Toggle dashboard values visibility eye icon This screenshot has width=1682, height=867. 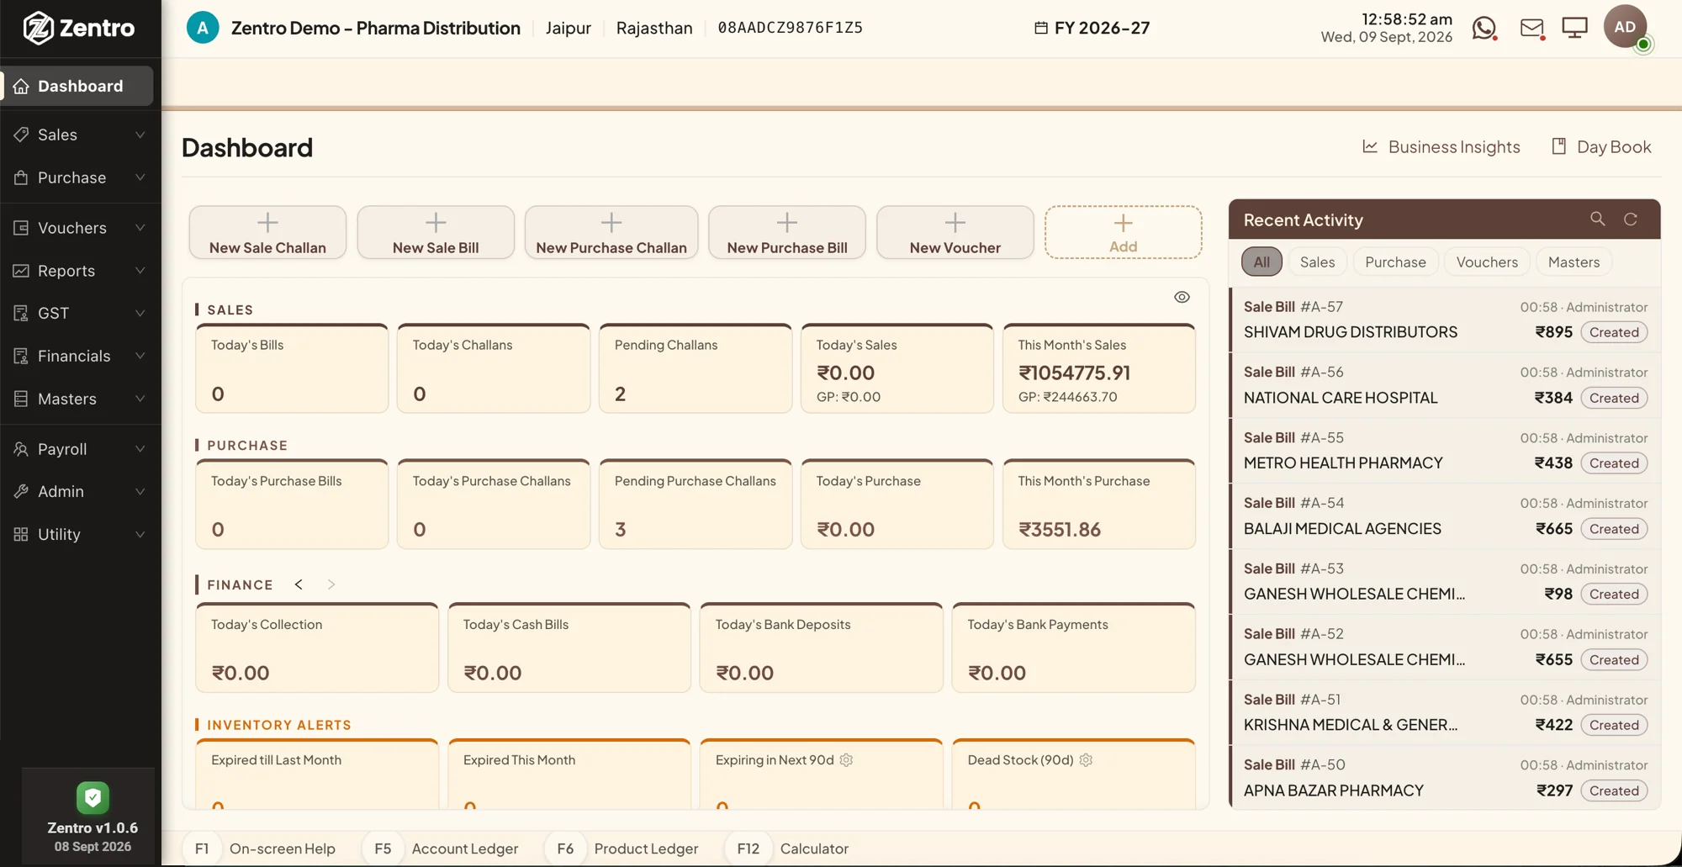pos(1182,297)
